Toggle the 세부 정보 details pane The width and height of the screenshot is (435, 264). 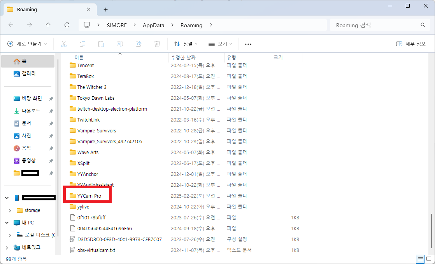tap(411, 44)
